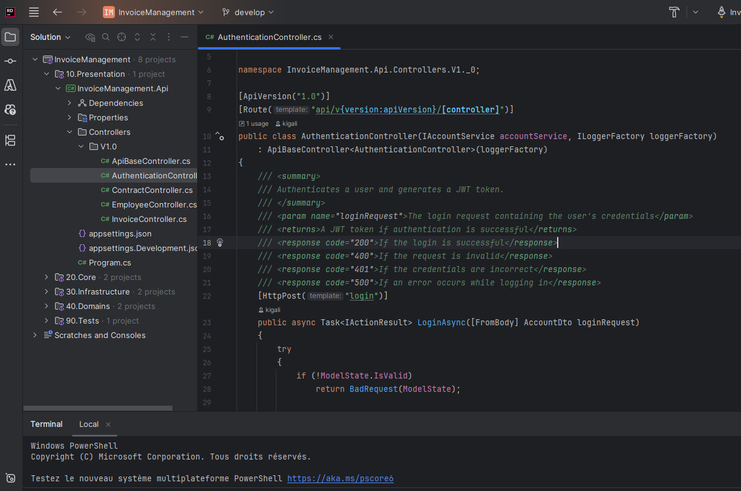Expand the 20.Core solution folder
The image size is (741, 491).
(x=47, y=278)
